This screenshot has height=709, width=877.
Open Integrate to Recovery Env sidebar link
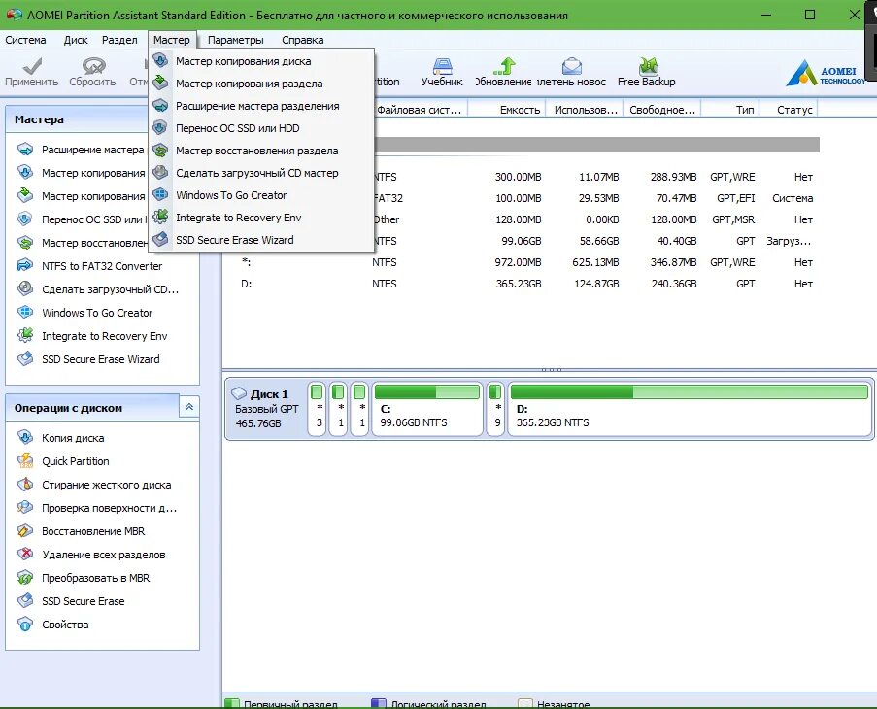coord(105,336)
